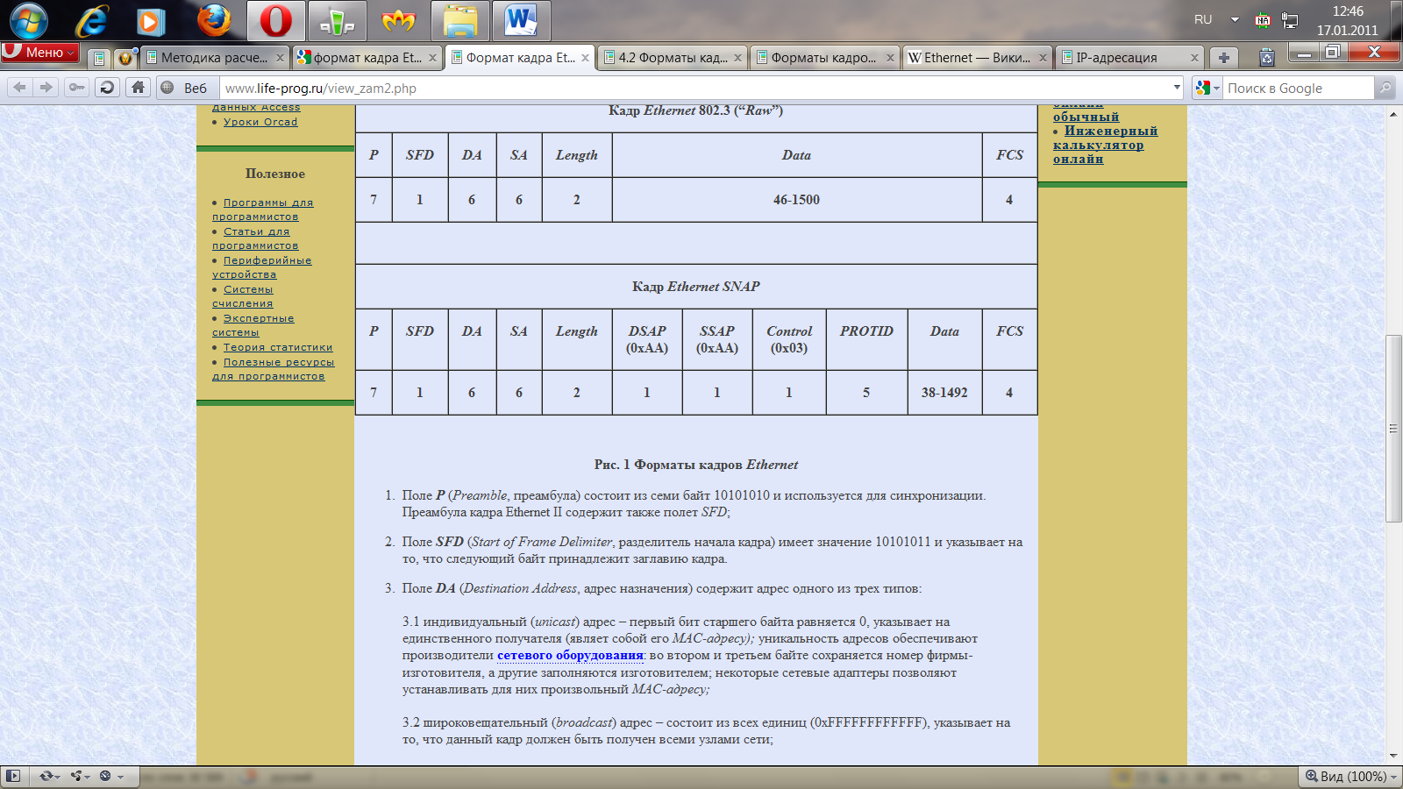The image size is (1403, 789).
Task: Open the password wand key button
Action: 77,87
